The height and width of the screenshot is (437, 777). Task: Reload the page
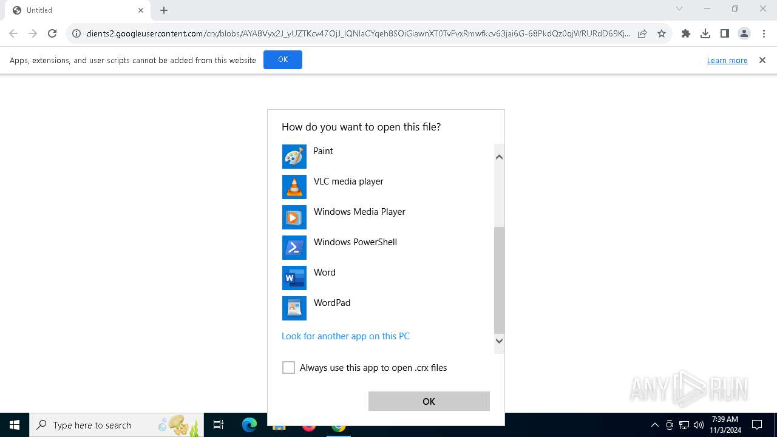(x=52, y=33)
